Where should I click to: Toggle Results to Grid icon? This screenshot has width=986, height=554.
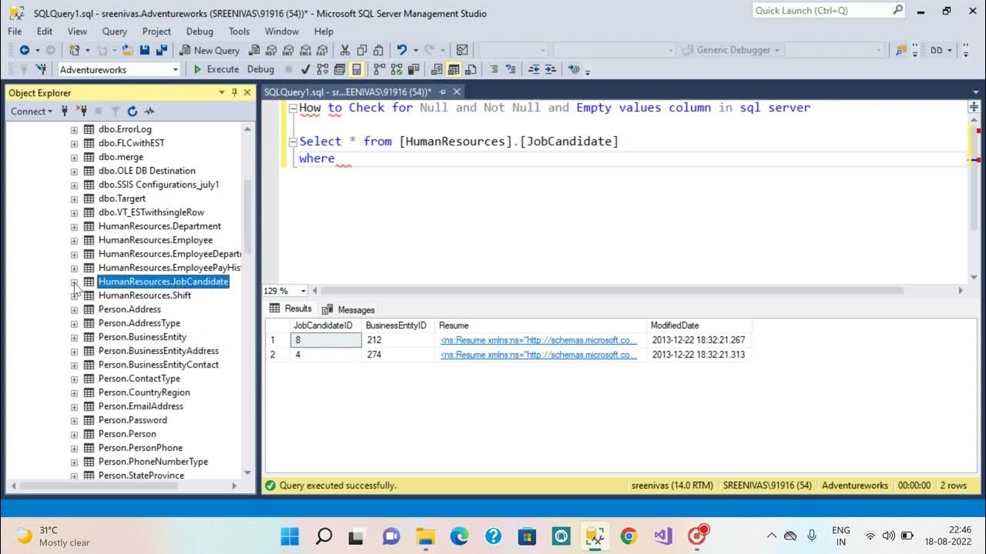(454, 69)
